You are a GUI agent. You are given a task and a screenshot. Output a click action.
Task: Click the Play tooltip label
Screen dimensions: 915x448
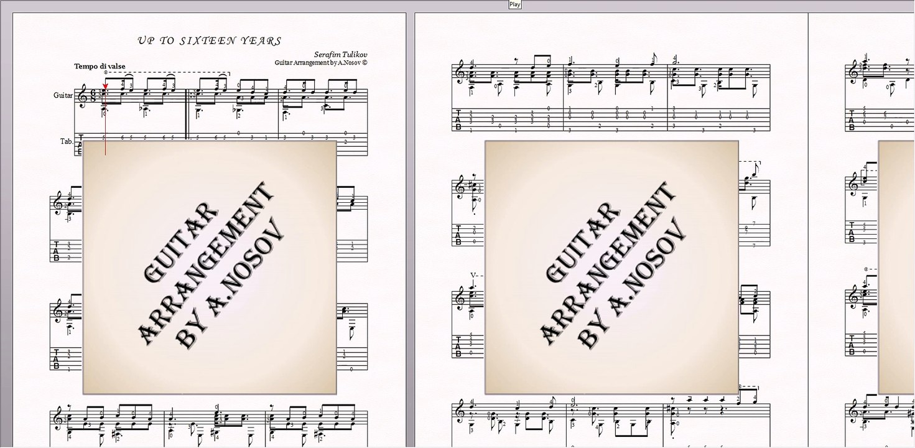(514, 4)
